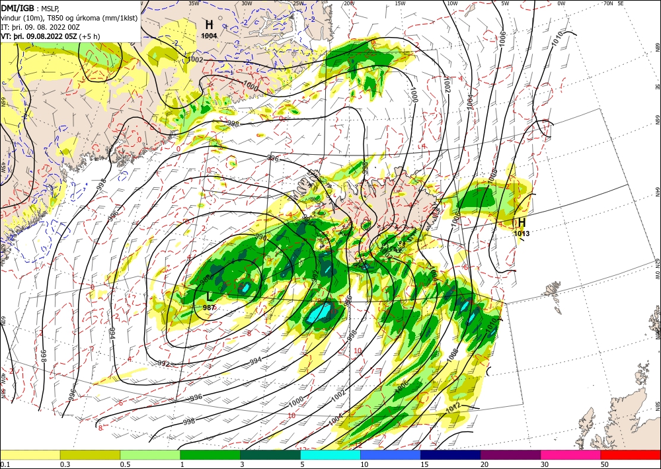
Task: Click the olive 0.3–0.5 legend swatch
Action: tap(90, 454)
